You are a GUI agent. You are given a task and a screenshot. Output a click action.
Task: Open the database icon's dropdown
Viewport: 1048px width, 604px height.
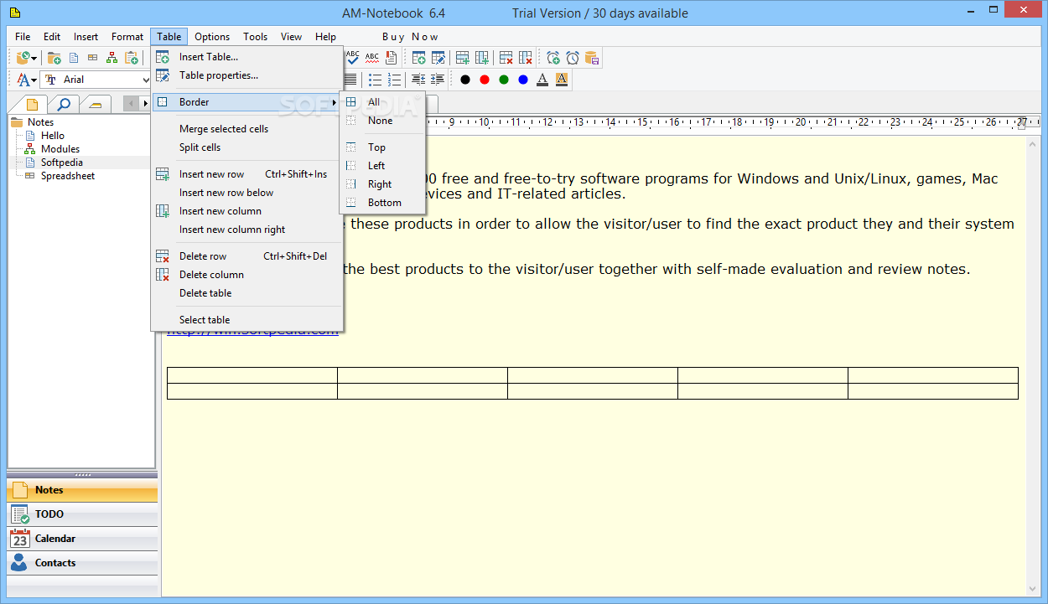click(x=34, y=58)
